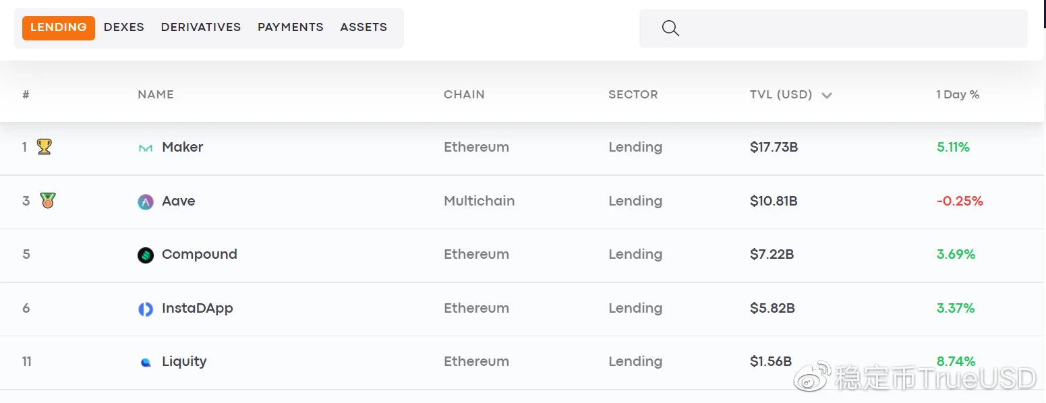The image size is (1046, 403).
Task: Click the Aave protocol logo
Action: [145, 201]
